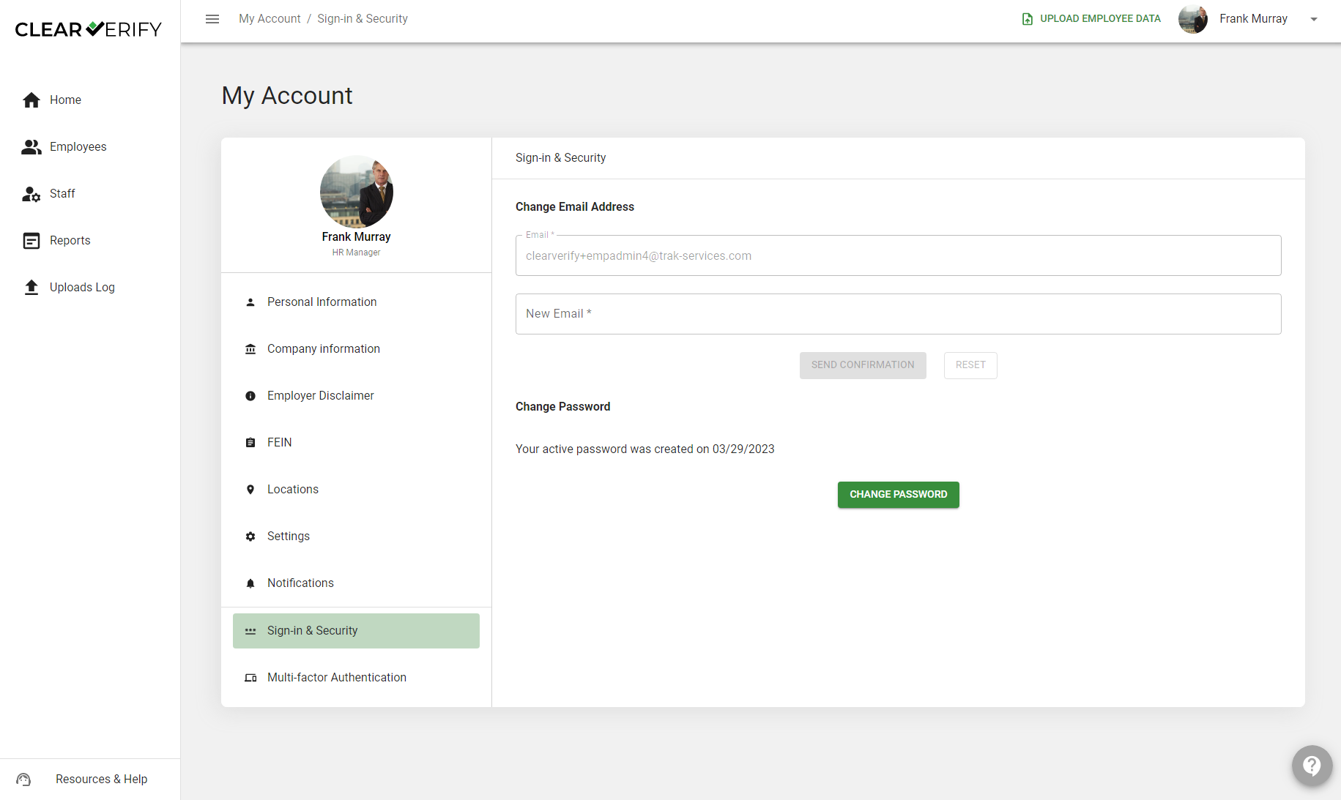Expand the Frank Murray user dropdown arrow
Viewport: 1341px width, 800px height.
pyautogui.click(x=1314, y=20)
